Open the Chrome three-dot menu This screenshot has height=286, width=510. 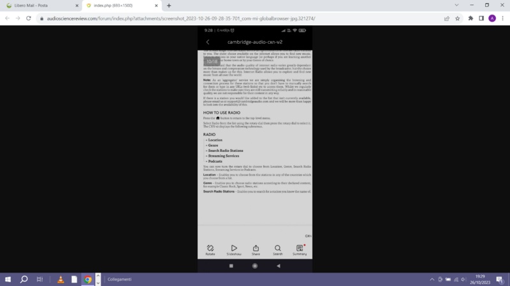click(502, 18)
